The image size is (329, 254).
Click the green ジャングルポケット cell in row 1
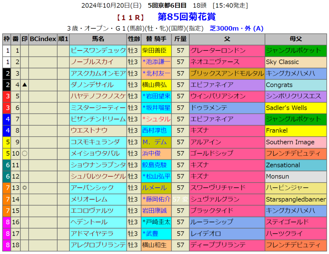[296, 50]
